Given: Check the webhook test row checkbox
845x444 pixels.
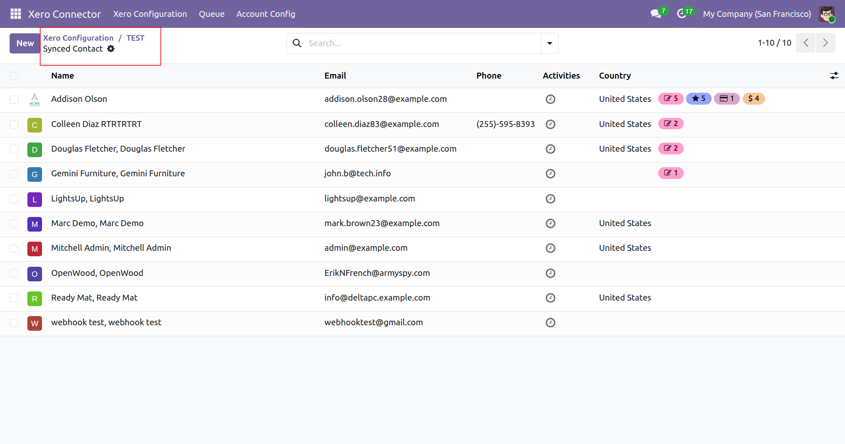Looking at the screenshot, I should [14, 323].
